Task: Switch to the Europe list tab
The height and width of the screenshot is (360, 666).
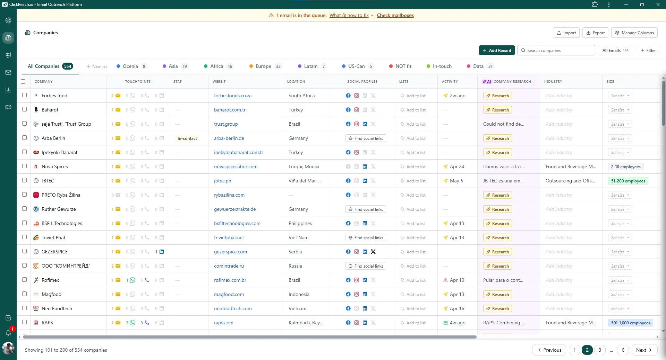Action: tap(265, 66)
